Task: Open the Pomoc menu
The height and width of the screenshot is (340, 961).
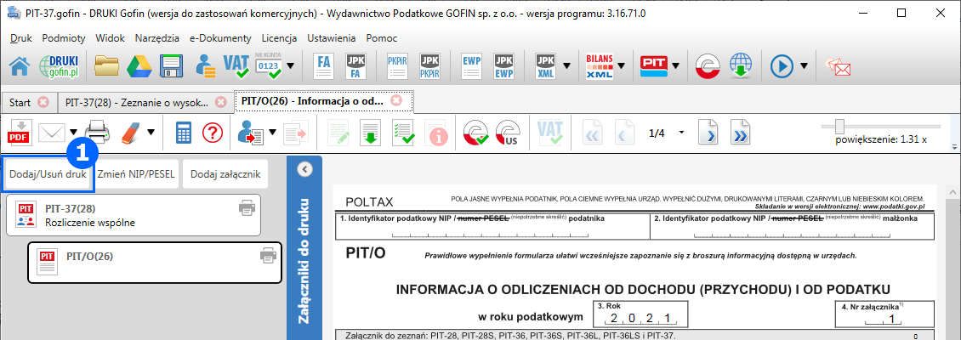Action: [382, 38]
